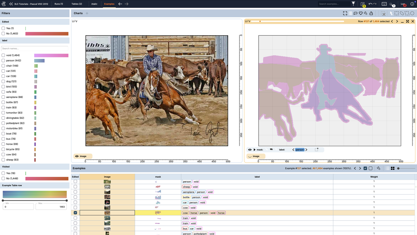Open the Tables (2) tab
The image size is (417, 235).
coord(77,4)
